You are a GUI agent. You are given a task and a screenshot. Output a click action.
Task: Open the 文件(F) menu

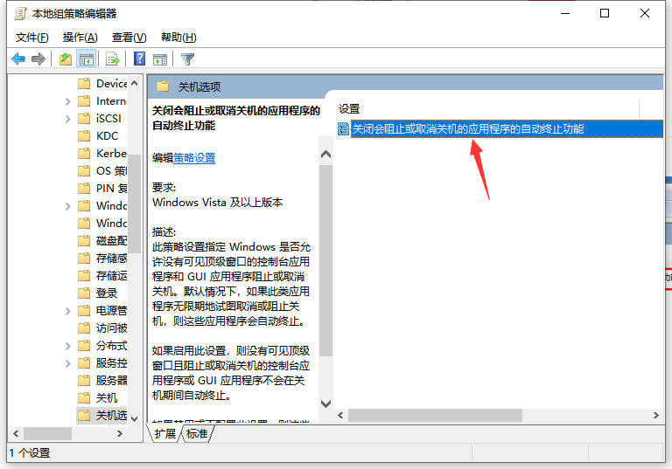click(32, 38)
